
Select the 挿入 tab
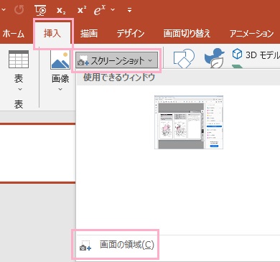pos(52,33)
